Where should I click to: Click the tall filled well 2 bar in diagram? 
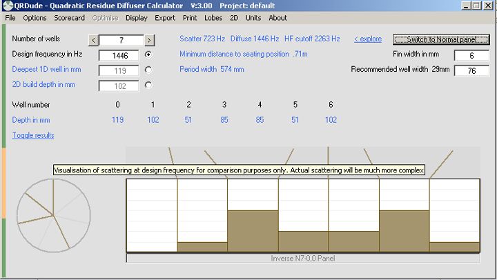(253, 231)
